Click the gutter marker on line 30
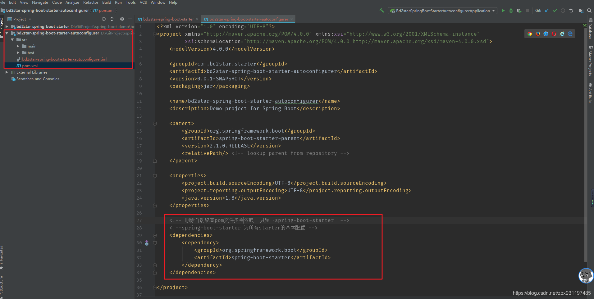This screenshot has height=299, width=594. point(147,243)
